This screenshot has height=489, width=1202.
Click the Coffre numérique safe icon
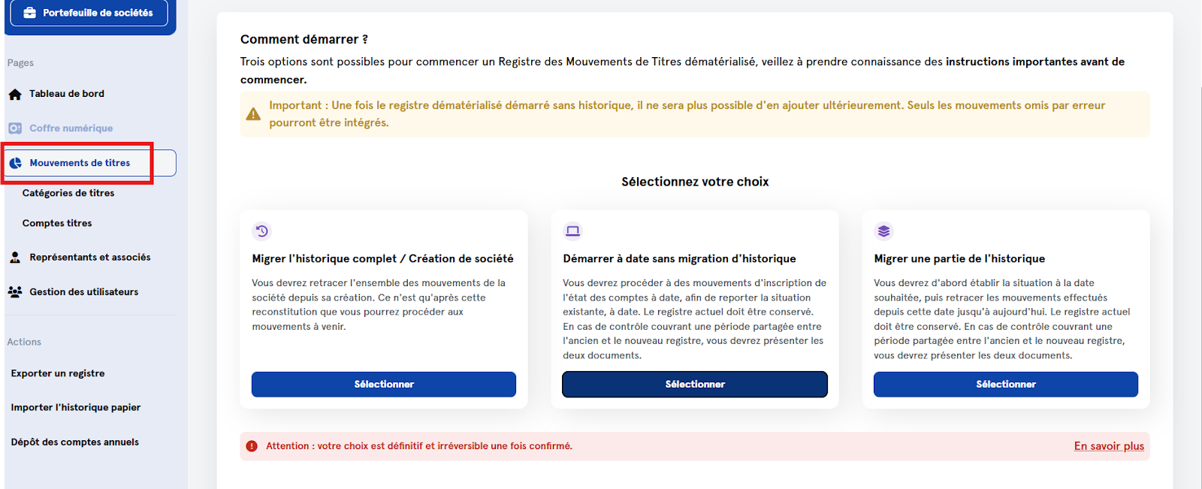tap(15, 128)
